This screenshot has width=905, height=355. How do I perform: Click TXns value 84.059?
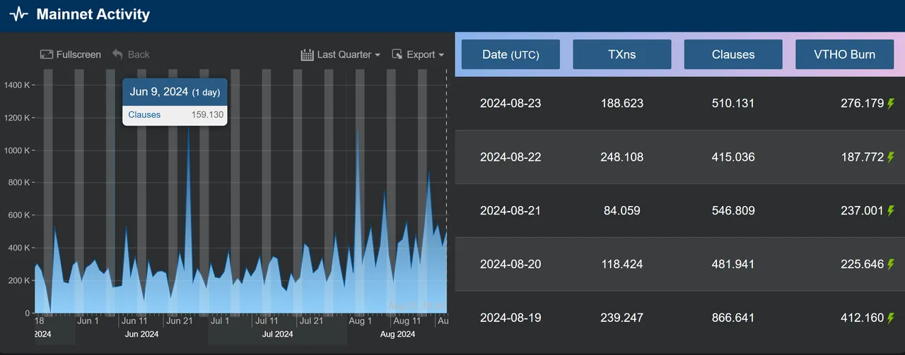pyautogui.click(x=622, y=210)
